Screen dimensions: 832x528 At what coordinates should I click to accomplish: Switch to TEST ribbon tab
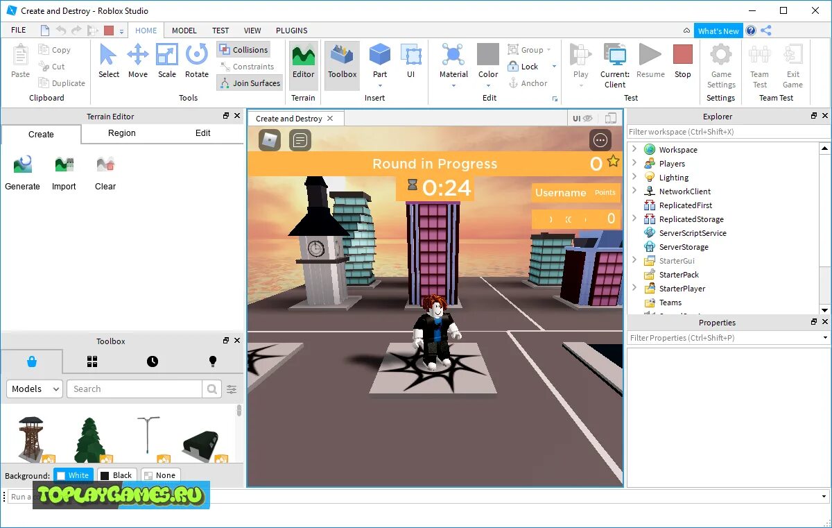point(220,31)
